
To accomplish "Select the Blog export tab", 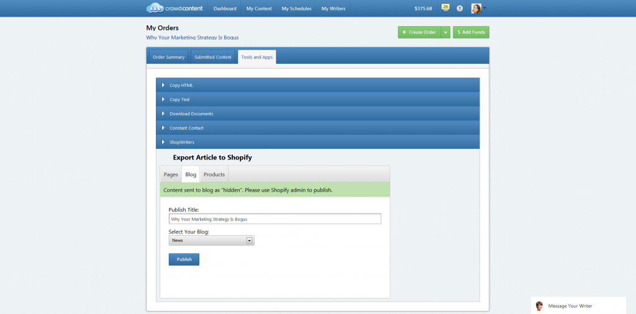I will pos(191,174).
